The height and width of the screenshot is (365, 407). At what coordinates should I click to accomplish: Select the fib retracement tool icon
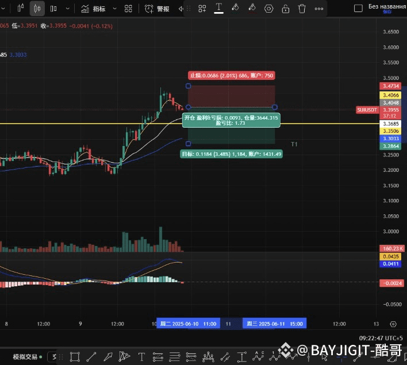(158, 357)
